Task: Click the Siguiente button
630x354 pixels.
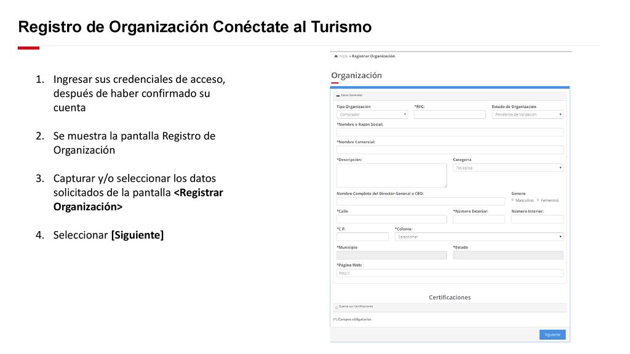Action: pos(552,334)
